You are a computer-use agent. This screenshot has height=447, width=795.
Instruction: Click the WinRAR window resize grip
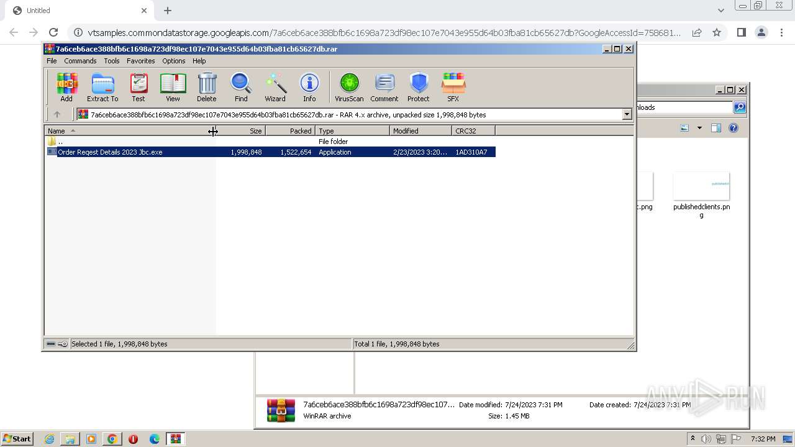click(630, 345)
